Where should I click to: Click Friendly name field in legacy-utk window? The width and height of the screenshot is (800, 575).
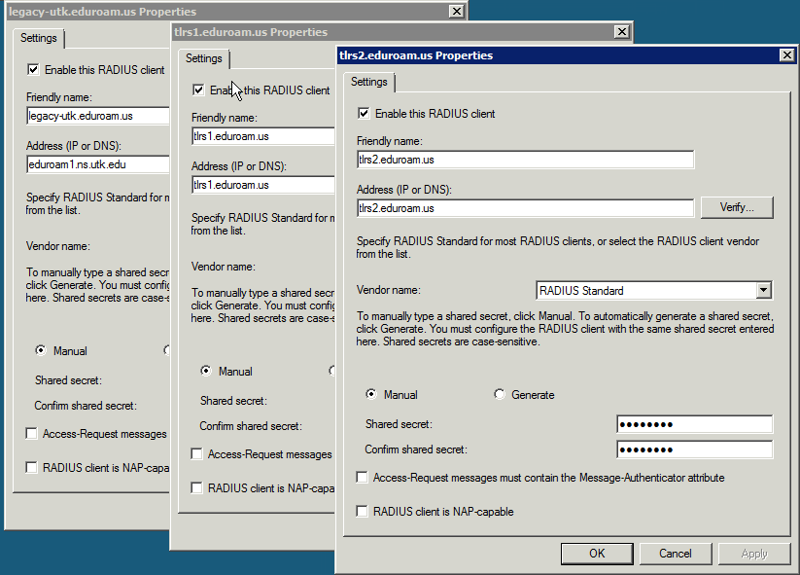98,116
